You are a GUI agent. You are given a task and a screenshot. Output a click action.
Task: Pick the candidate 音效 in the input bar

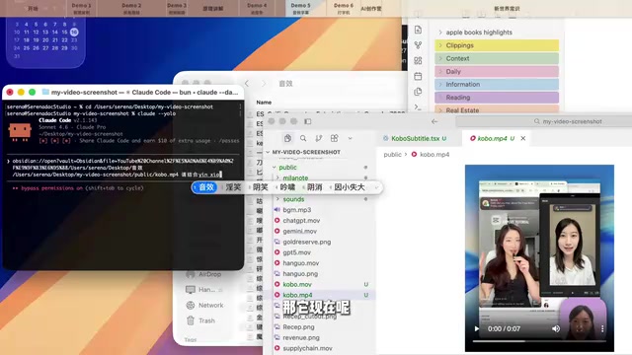pos(204,187)
